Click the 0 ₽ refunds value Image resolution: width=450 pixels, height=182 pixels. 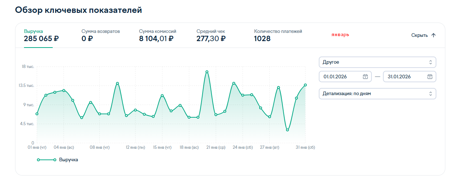tap(87, 39)
